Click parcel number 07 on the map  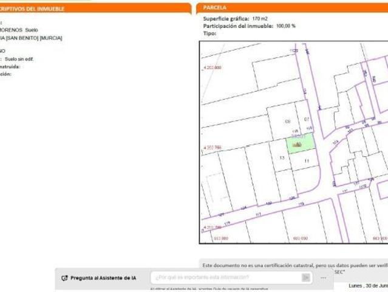[x=307, y=119]
